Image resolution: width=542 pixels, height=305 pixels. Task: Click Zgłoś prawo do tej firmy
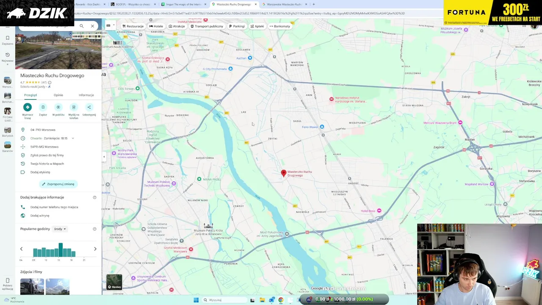pyautogui.click(x=47, y=155)
